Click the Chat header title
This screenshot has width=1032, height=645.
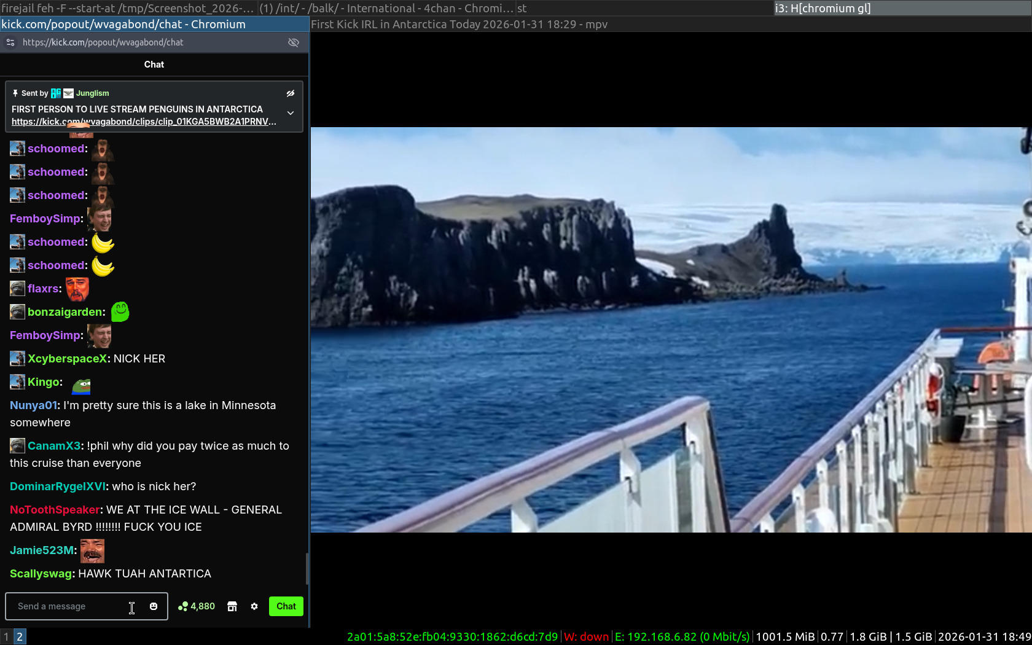pos(154,64)
